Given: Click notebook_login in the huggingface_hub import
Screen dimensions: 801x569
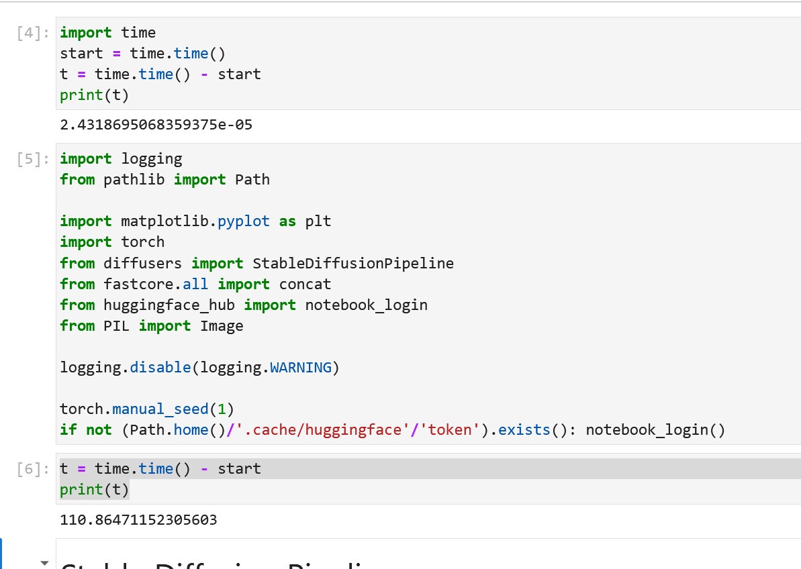Looking at the screenshot, I should point(366,305).
